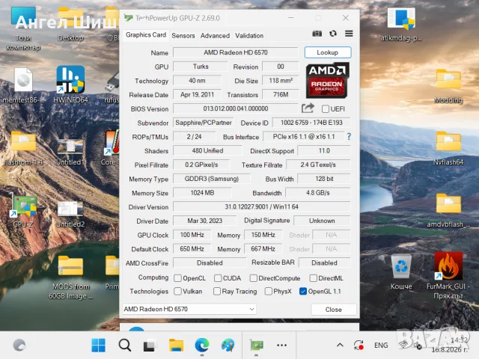Open the GPU-Z hamburger menu
The image size is (479, 359).
(349, 34)
